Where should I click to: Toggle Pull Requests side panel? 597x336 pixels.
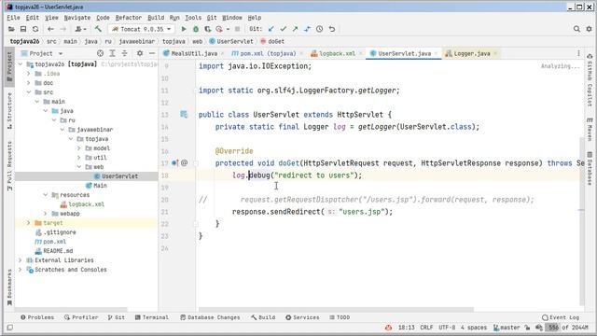point(9,166)
